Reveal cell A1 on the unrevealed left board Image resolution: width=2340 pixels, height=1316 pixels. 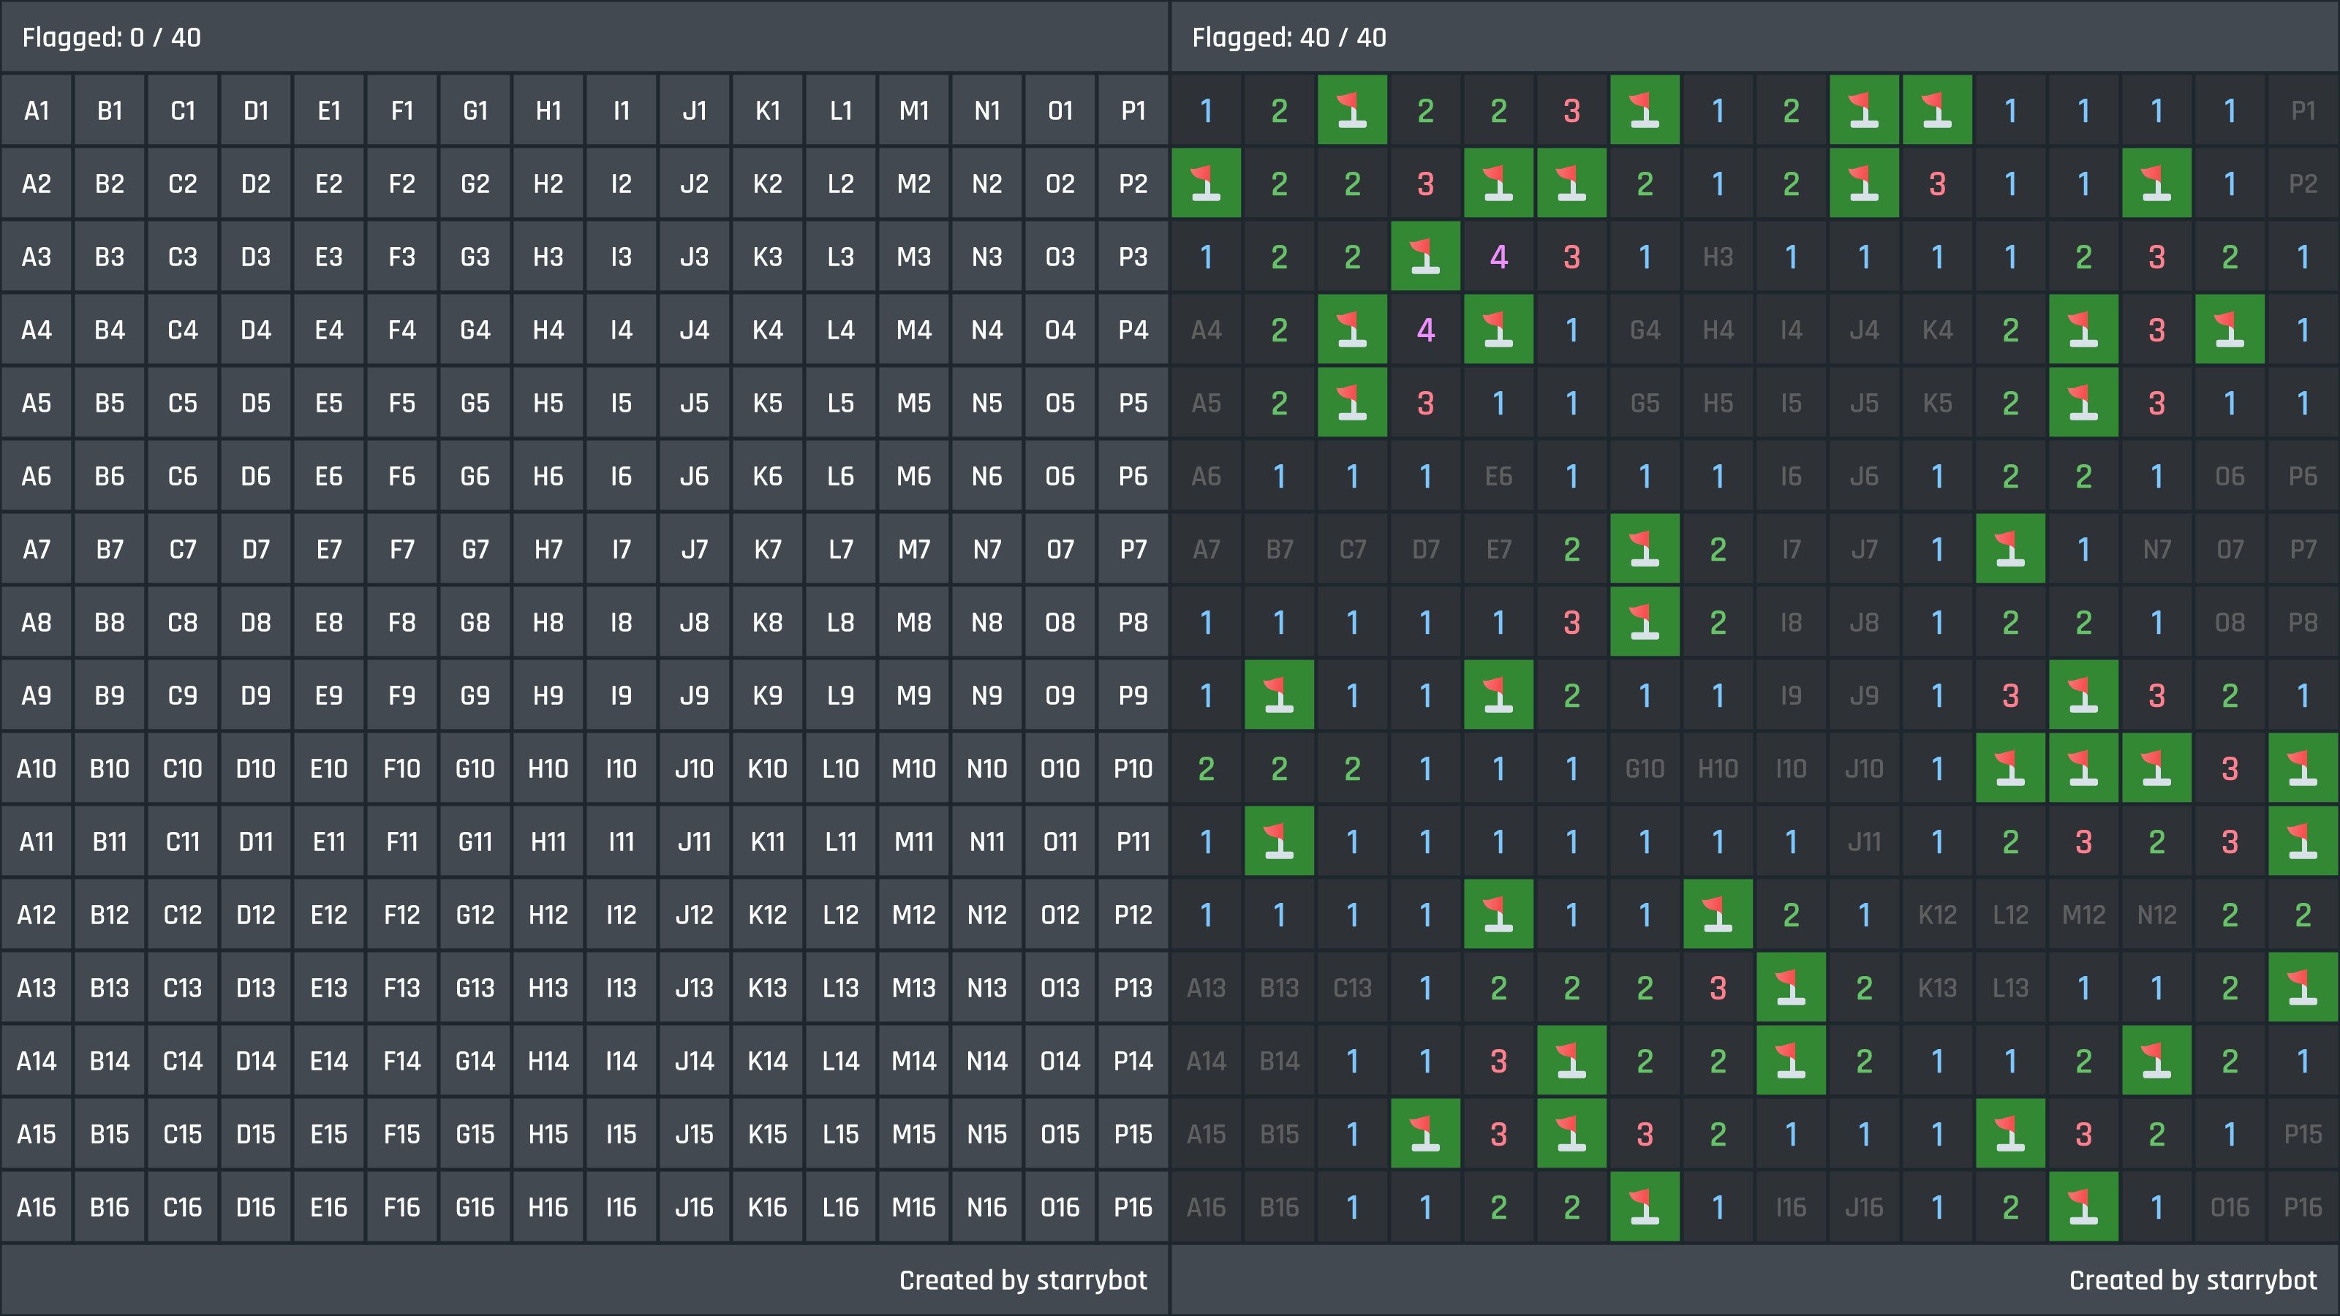click(x=37, y=111)
